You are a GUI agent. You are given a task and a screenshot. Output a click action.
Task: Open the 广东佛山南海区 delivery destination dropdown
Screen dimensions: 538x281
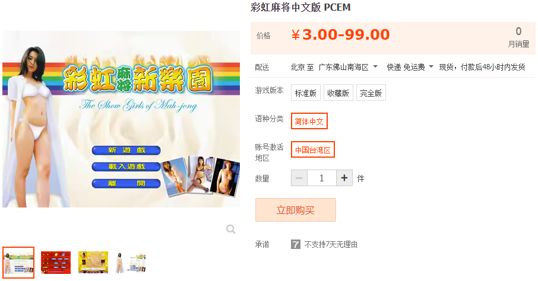(348, 67)
